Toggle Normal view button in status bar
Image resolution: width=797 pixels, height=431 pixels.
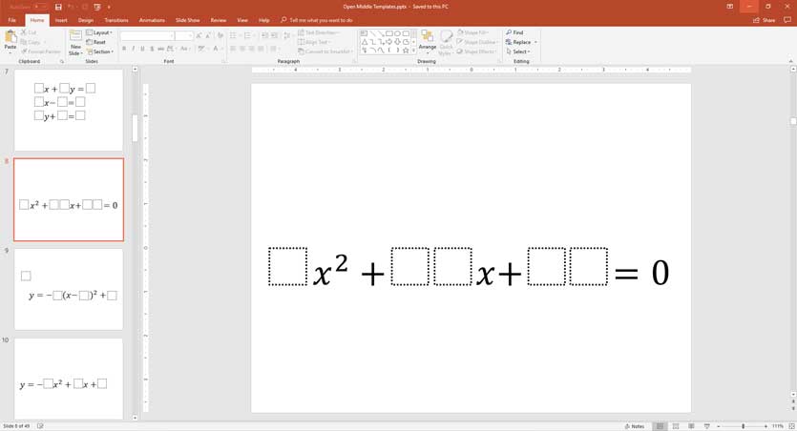pyautogui.click(x=660, y=426)
